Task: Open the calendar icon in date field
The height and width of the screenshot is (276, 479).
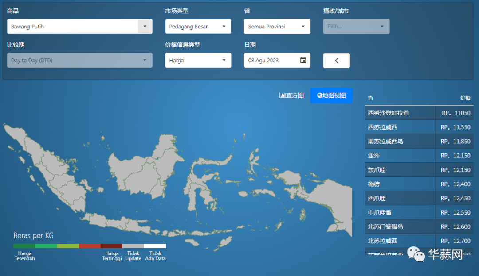Action: pos(303,60)
